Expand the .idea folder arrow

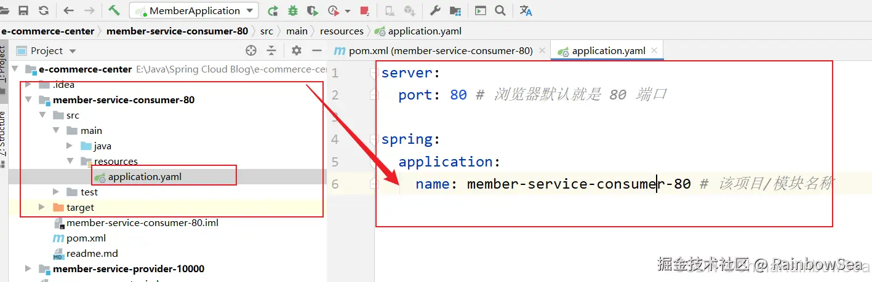click(x=28, y=84)
